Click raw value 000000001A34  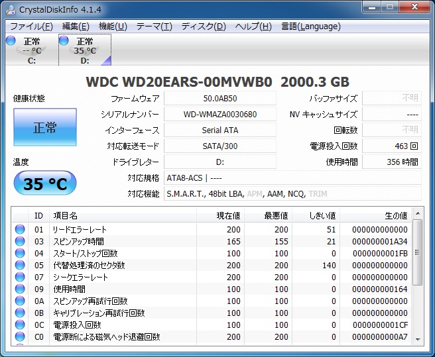380,241
